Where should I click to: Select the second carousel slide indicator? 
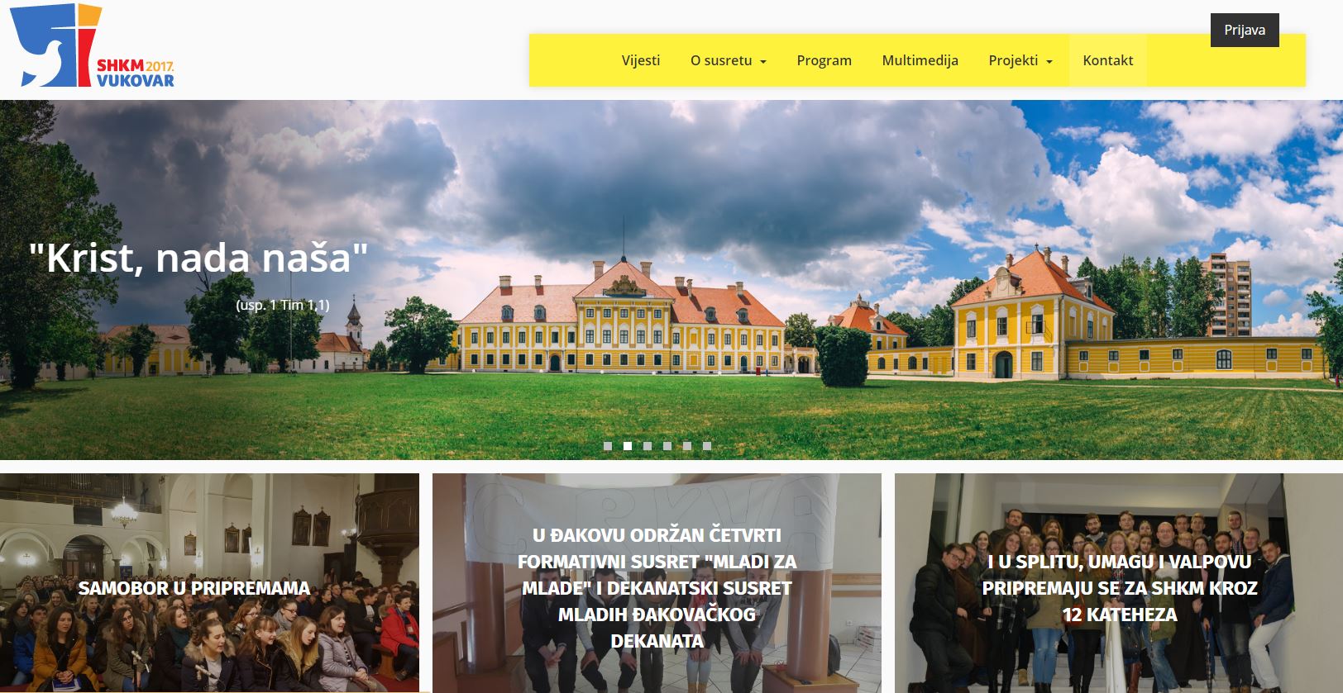point(628,446)
